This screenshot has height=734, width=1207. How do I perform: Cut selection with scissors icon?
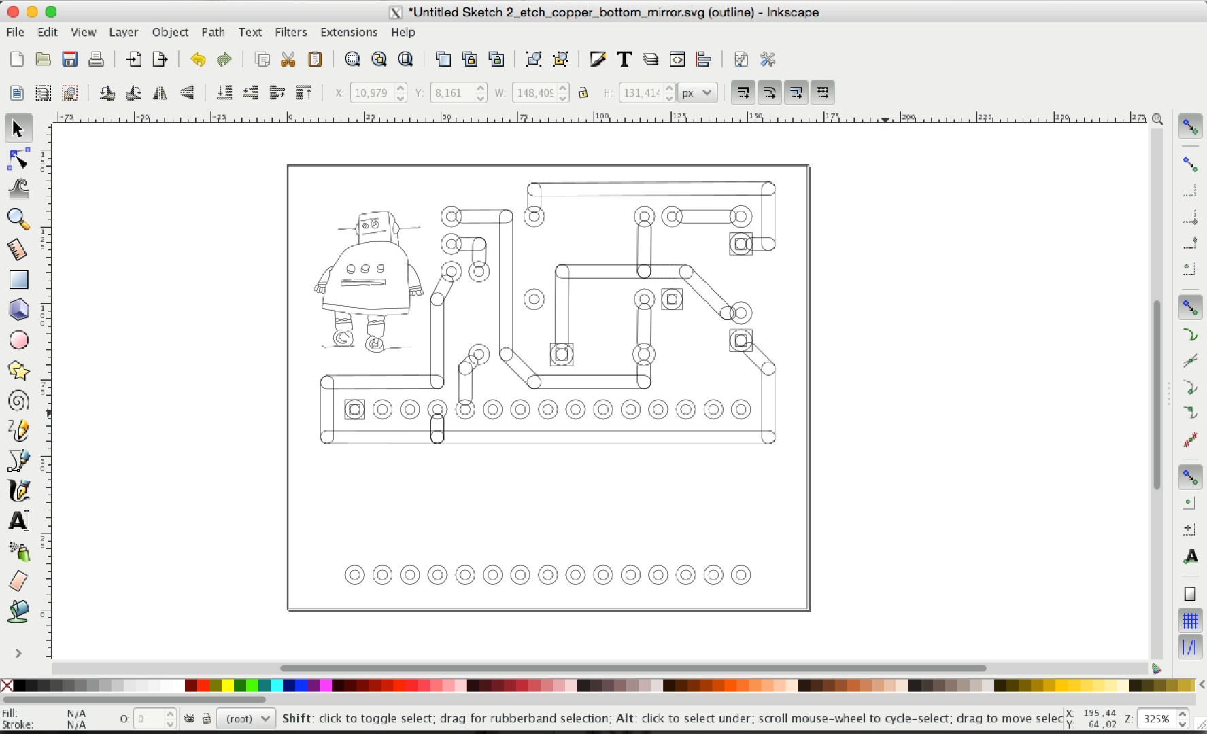tap(288, 59)
